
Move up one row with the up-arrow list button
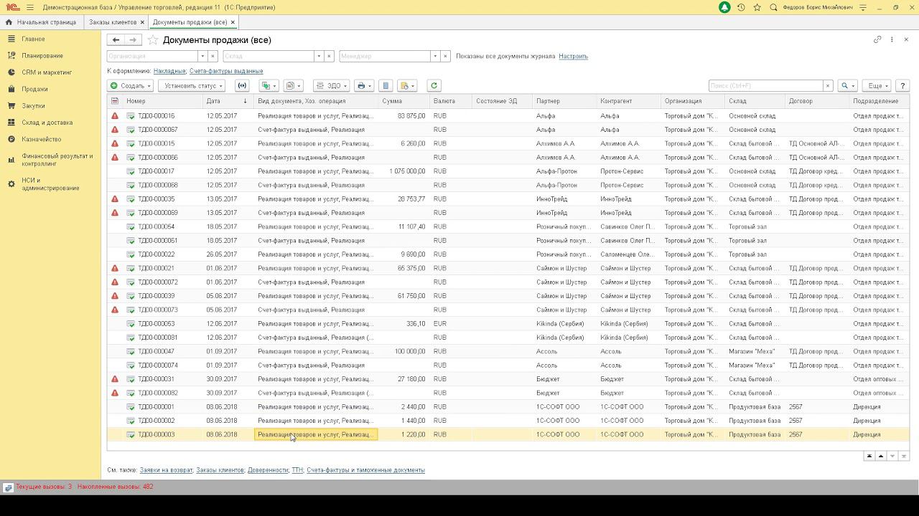(881, 456)
